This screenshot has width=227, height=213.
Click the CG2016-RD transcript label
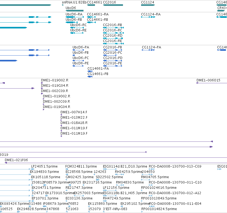[x=113, y=36]
